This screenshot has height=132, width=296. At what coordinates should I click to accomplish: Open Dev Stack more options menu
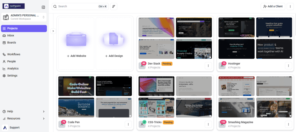click(x=208, y=66)
